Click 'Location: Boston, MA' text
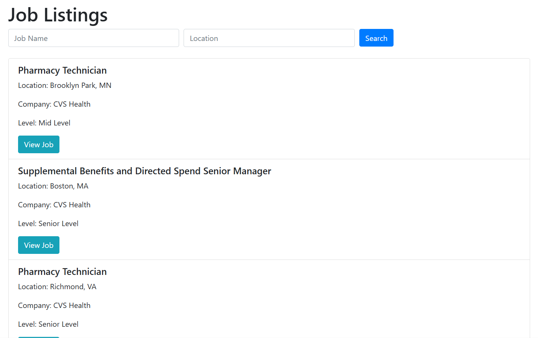538x338 pixels. pos(53,186)
